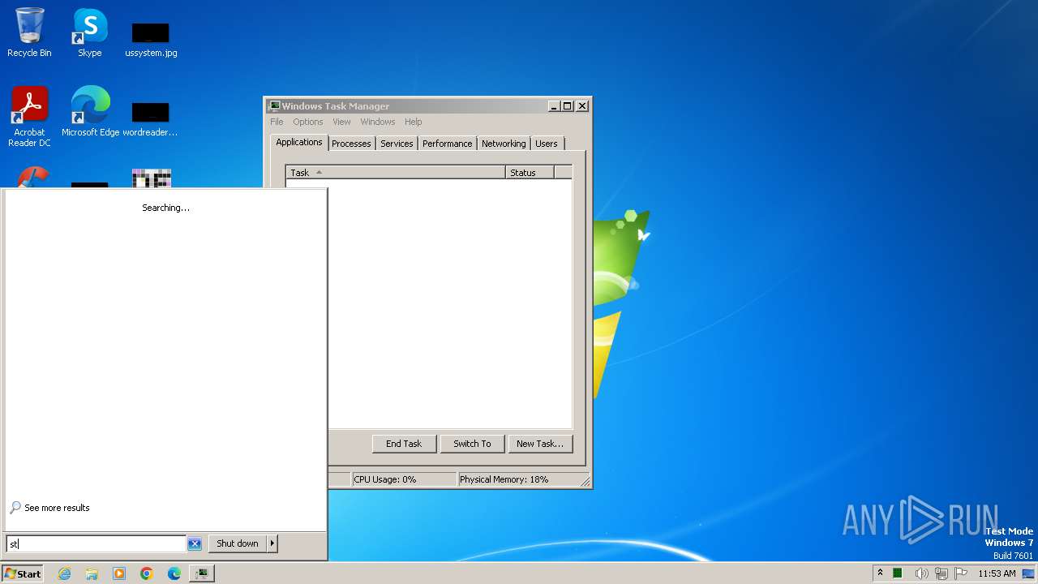The width and height of the screenshot is (1038, 584).
Task: Click the green CPU meter tray icon
Action: 898,573
